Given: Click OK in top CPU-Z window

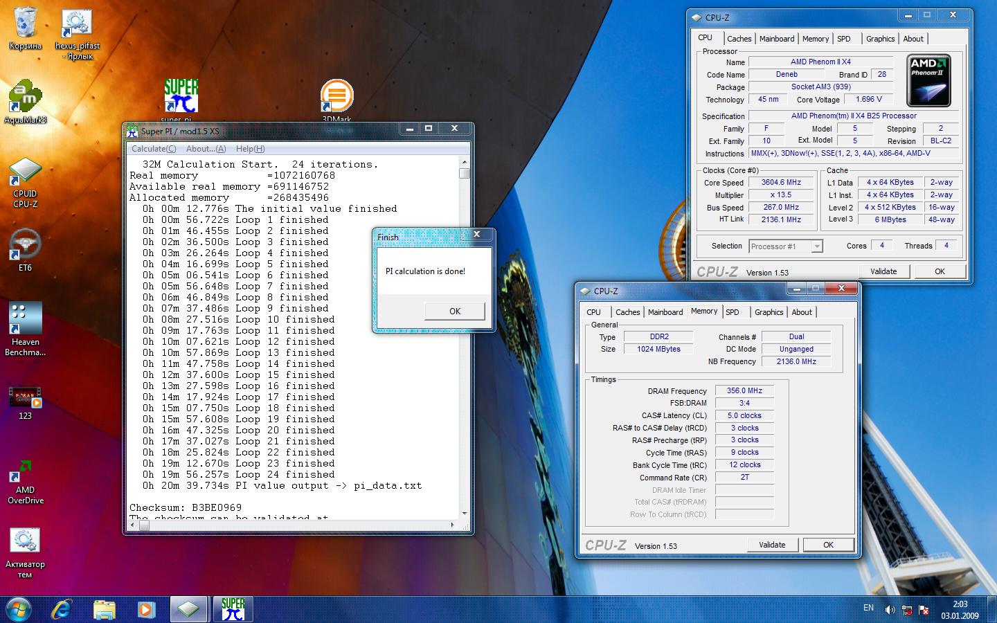Looking at the screenshot, I should click(x=940, y=271).
